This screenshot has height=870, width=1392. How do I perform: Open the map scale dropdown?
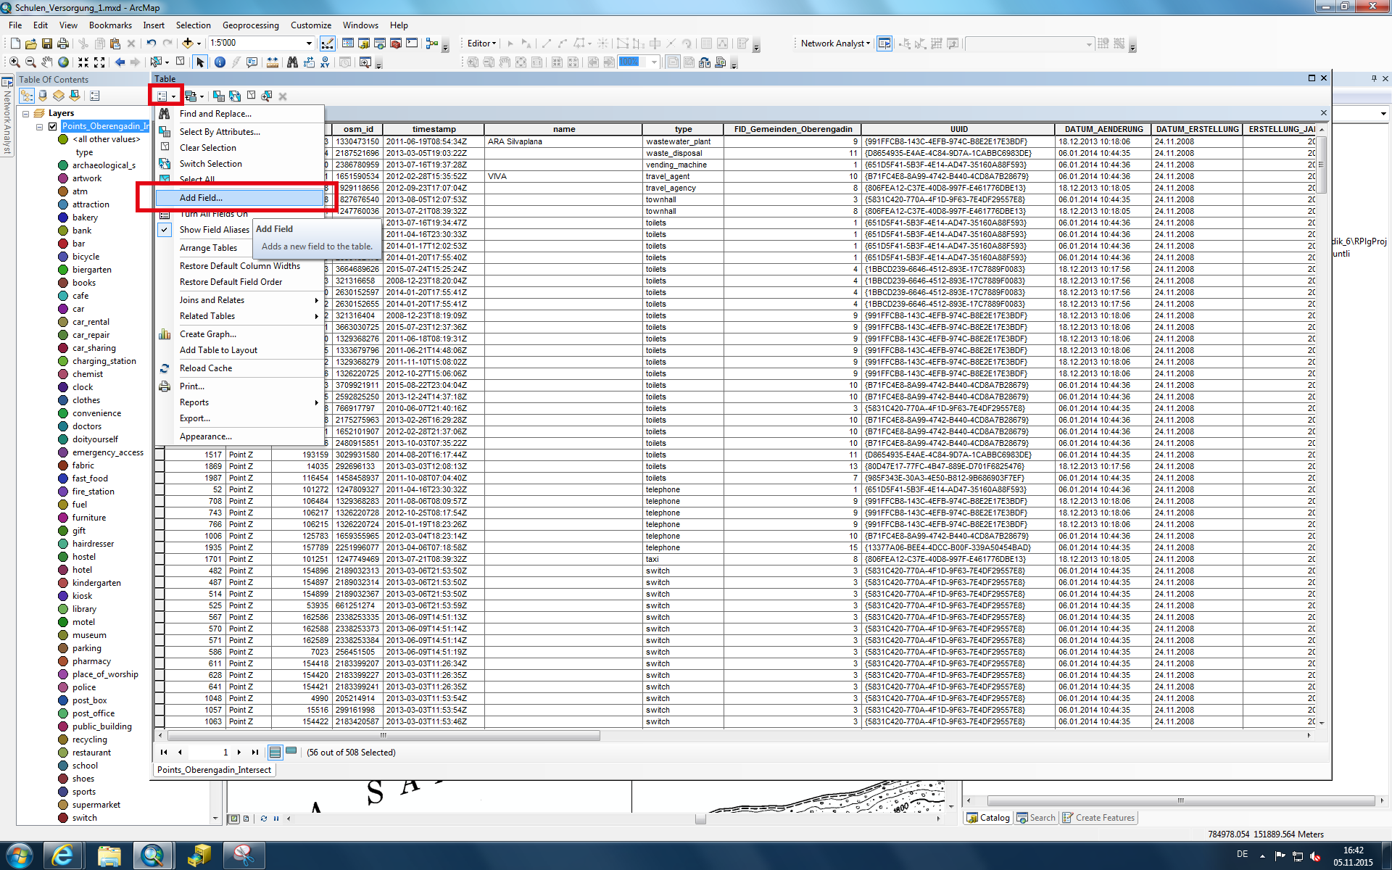[310, 43]
